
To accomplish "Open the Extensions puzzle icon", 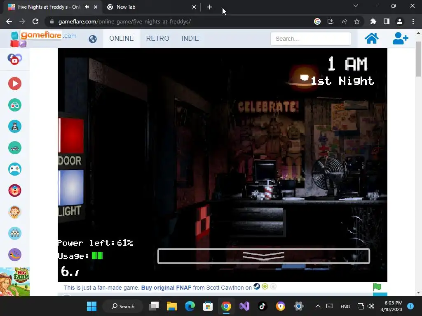I will (373, 21).
